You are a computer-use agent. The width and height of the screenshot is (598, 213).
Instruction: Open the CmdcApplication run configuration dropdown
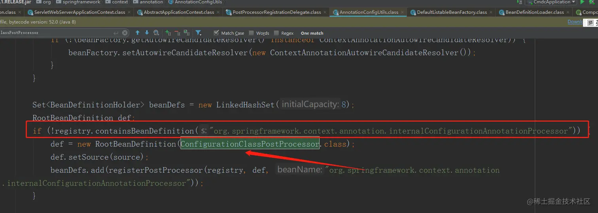tap(551, 2)
